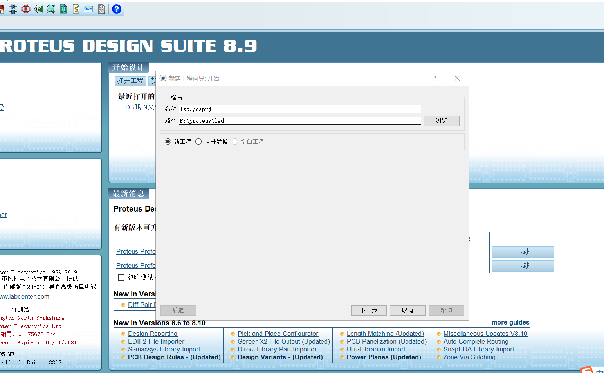Click the first 下载 download button
The image size is (604, 373).
pyautogui.click(x=523, y=252)
